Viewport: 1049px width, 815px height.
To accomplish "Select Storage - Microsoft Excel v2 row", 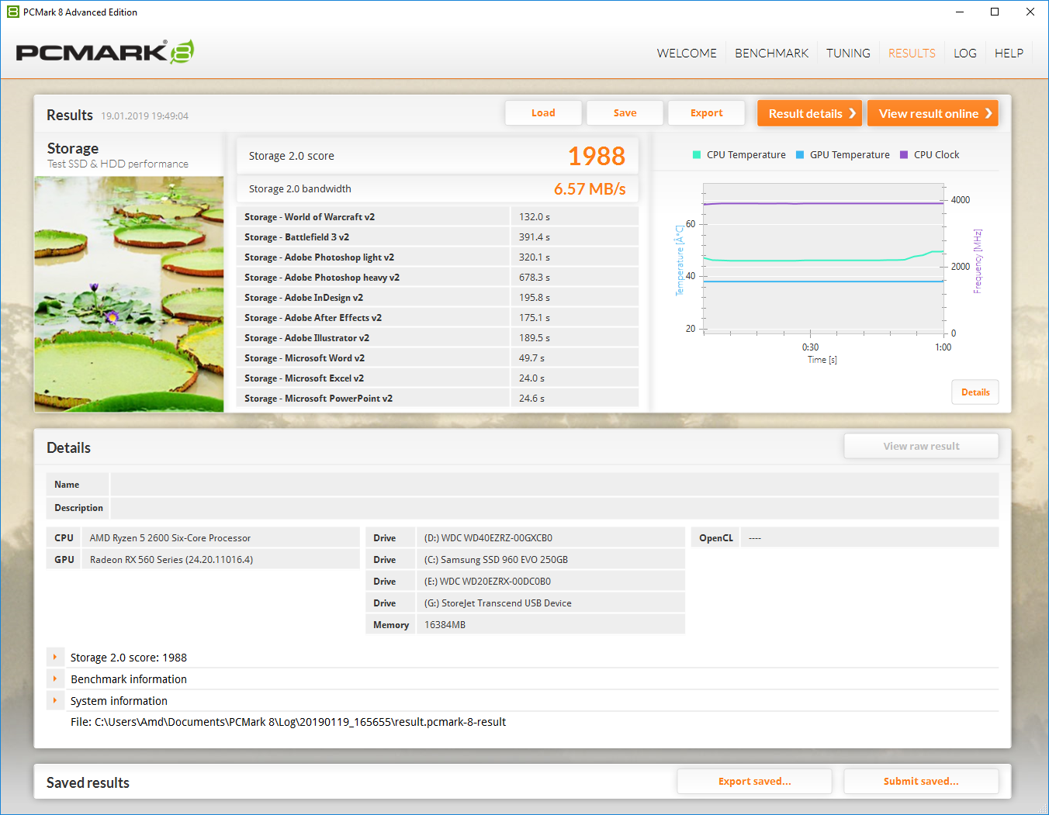I will coord(438,378).
